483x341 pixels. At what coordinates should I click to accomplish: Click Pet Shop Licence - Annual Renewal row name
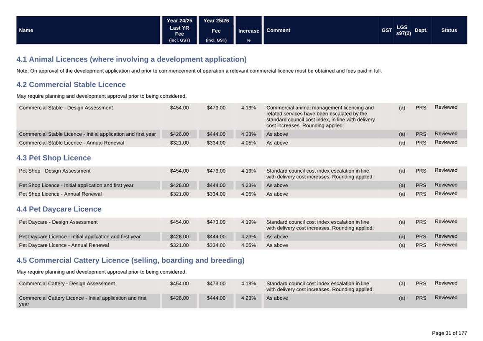[60, 194]
